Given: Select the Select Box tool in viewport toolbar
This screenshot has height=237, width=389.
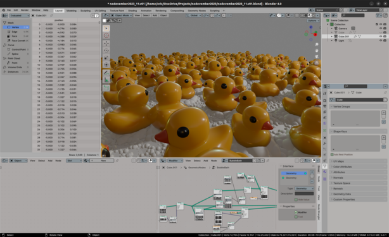Looking at the screenshot, I should point(106,28).
